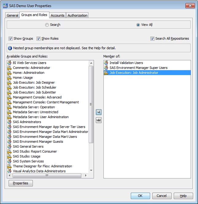Click the vertical scrollbar thumb of the available list
The width and height of the screenshot is (198, 204).
[91, 104]
